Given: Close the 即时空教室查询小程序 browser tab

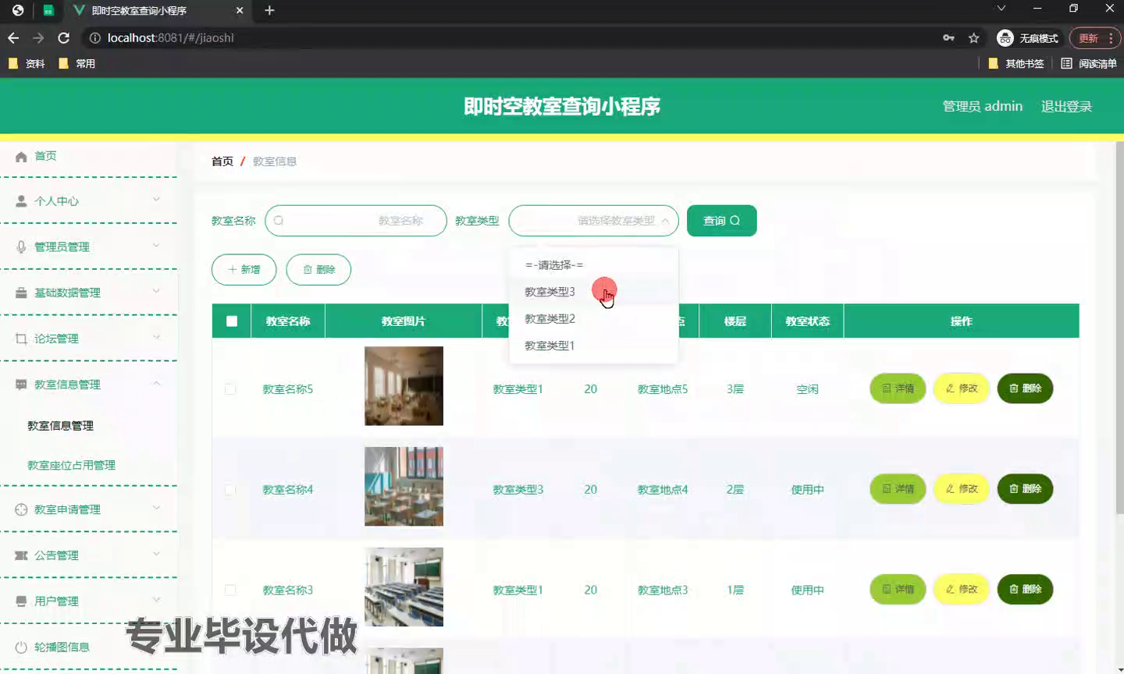Looking at the screenshot, I should [x=240, y=10].
